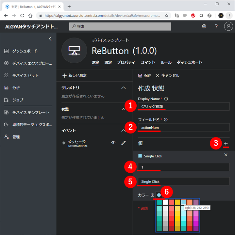Collapse the イベント section
235x235 pixels.
(x=123, y=131)
